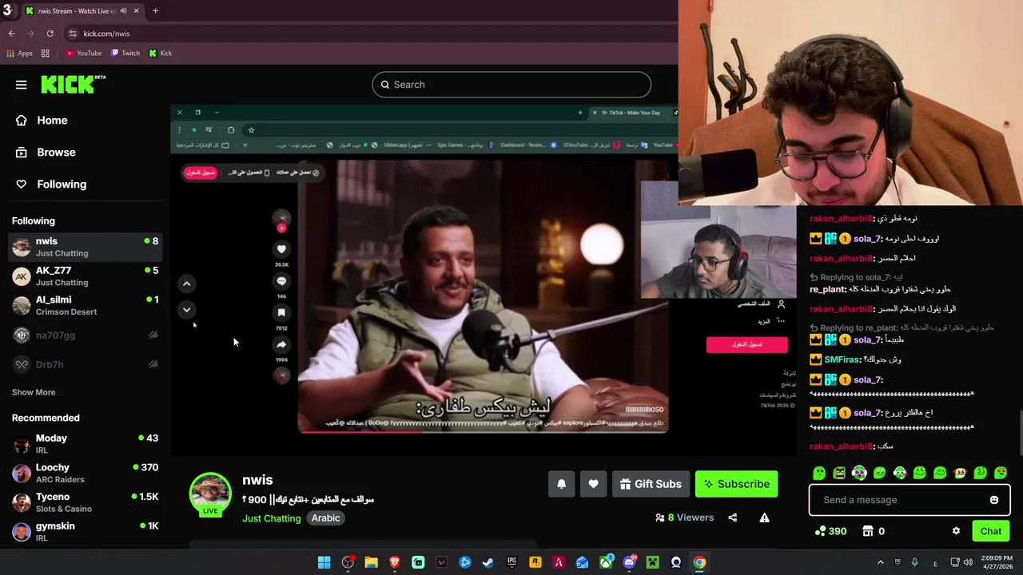Open the offline Drb7h channel
The height and width of the screenshot is (575, 1023).
click(x=85, y=365)
